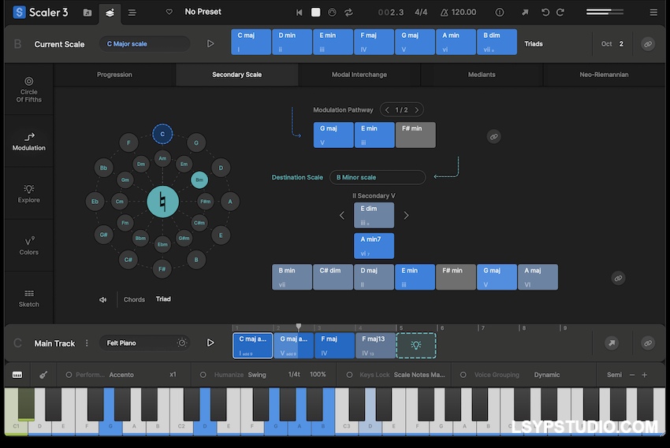
Task: Select the C node on circle
Action: pyautogui.click(x=162, y=134)
